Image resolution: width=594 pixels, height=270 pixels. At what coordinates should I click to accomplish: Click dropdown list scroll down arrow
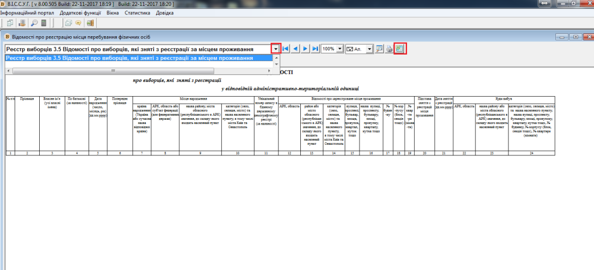(x=275, y=64)
